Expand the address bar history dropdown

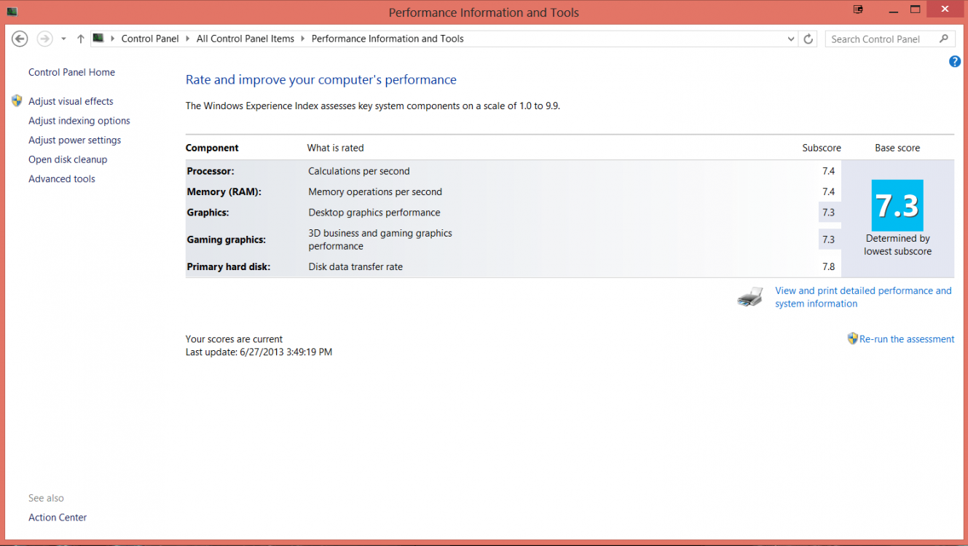click(791, 39)
